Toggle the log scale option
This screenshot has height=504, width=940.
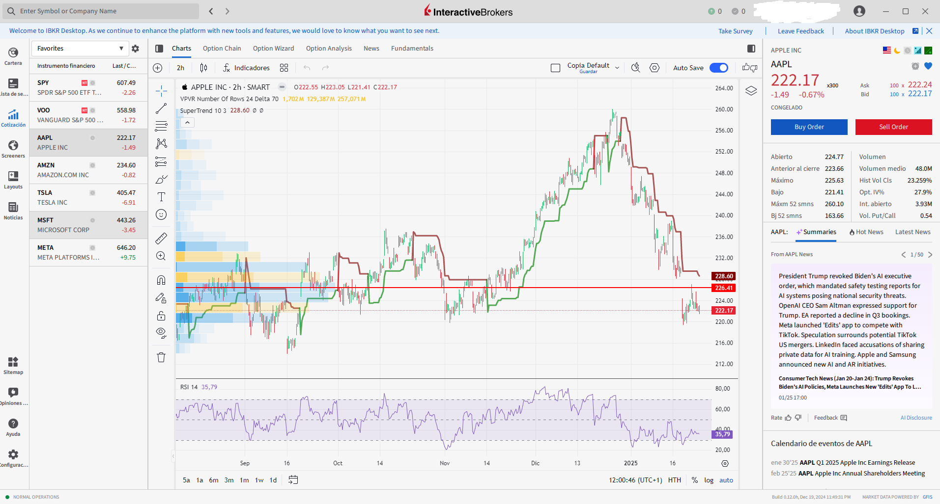(709, 480)
